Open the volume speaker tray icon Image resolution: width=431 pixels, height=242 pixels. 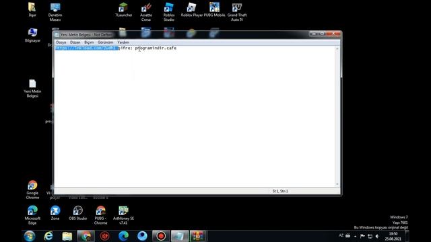pos(377,236)
